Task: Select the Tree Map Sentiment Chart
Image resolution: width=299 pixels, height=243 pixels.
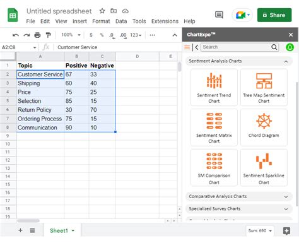Action: click(x=264, y=87)
